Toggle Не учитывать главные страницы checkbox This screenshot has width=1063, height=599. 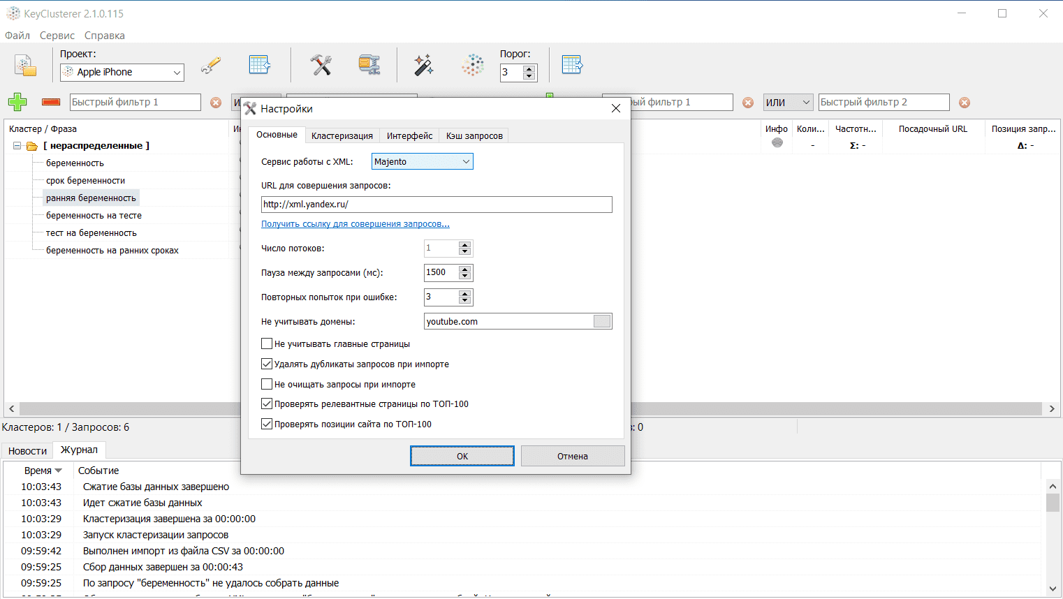[x=267, y=343]
